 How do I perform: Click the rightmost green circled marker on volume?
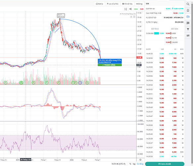(87, 83)
